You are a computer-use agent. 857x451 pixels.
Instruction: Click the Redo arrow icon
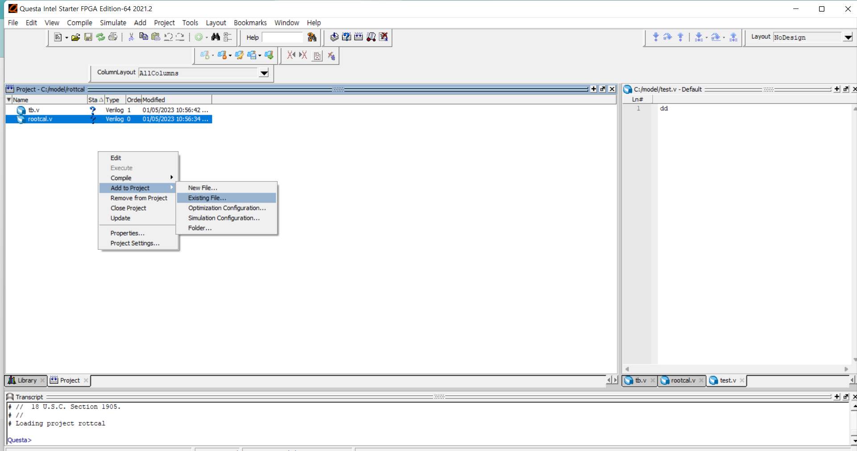pyautogui.click(x=180, y=37)
